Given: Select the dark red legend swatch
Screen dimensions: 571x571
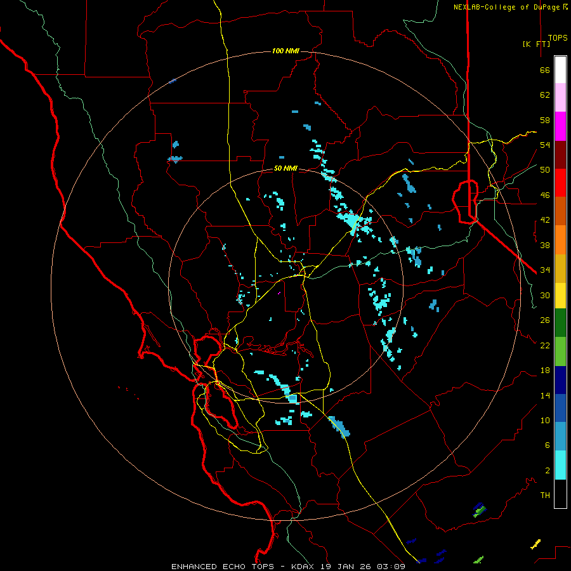Looking at the screenshot, I should (560, 155).
